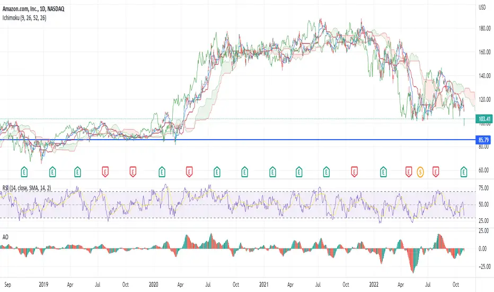Click the 0.00 AO scale label
494x292 pixels.
coord(483,249)
